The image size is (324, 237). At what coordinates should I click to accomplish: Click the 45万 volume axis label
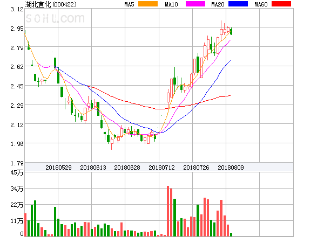coord(17,172)
